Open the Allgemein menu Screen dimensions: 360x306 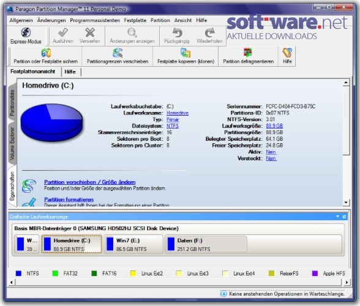[x=21, y=20]
